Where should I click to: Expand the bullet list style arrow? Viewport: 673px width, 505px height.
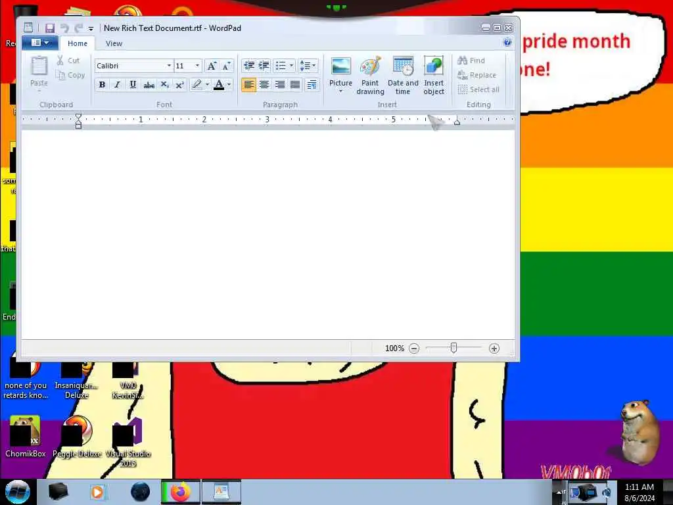point(291,66)
